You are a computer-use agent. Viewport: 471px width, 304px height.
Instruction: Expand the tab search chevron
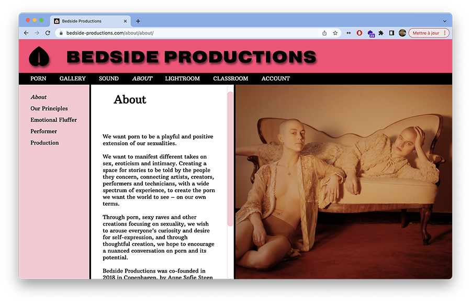point(444,21)
